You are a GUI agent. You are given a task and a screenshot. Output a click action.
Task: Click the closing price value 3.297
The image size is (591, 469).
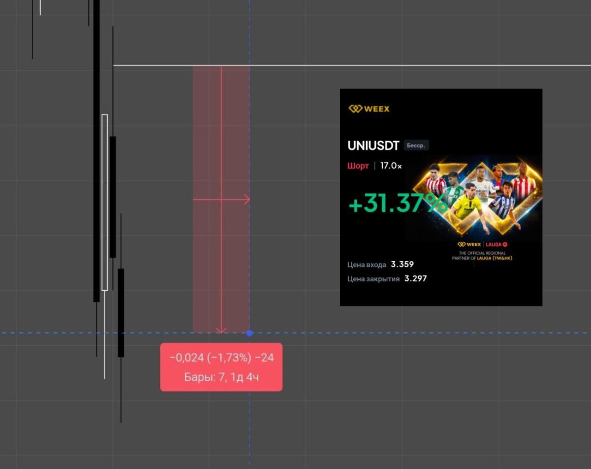(x=416, y=278)
